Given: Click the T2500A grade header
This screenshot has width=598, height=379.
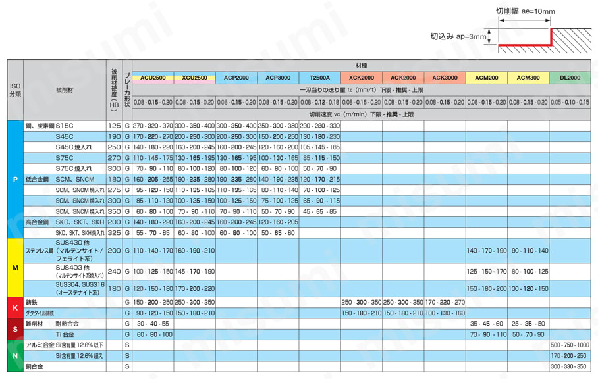Looking at the screenshot, I should click(x=319, y=78).
